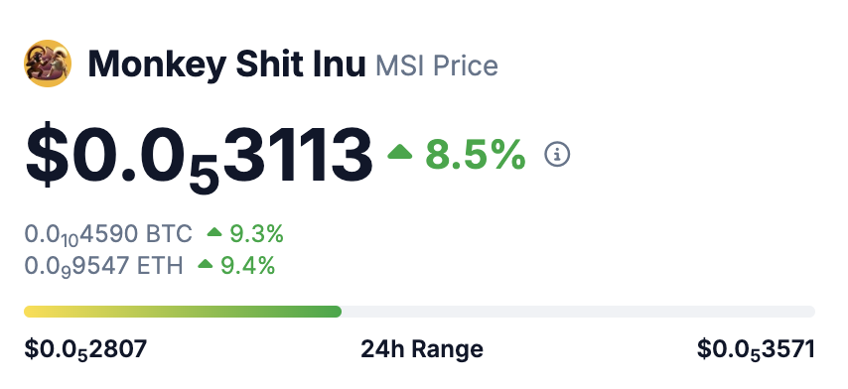Image resolution: width=848 pixels, height=389 pixels.
Task: Click the 24h Range label
Action: point(422,349)
